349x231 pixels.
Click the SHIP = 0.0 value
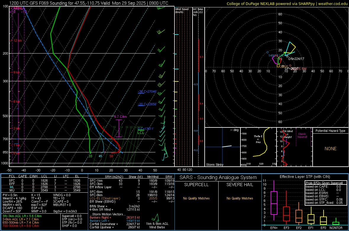(x=69, y=226)
